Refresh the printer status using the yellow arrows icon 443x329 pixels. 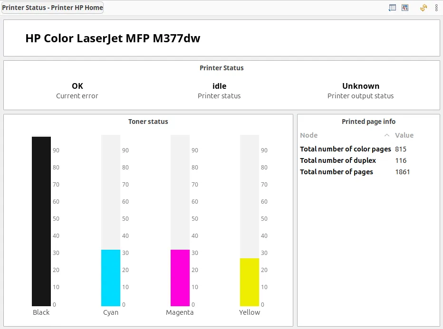pos(423,7)
